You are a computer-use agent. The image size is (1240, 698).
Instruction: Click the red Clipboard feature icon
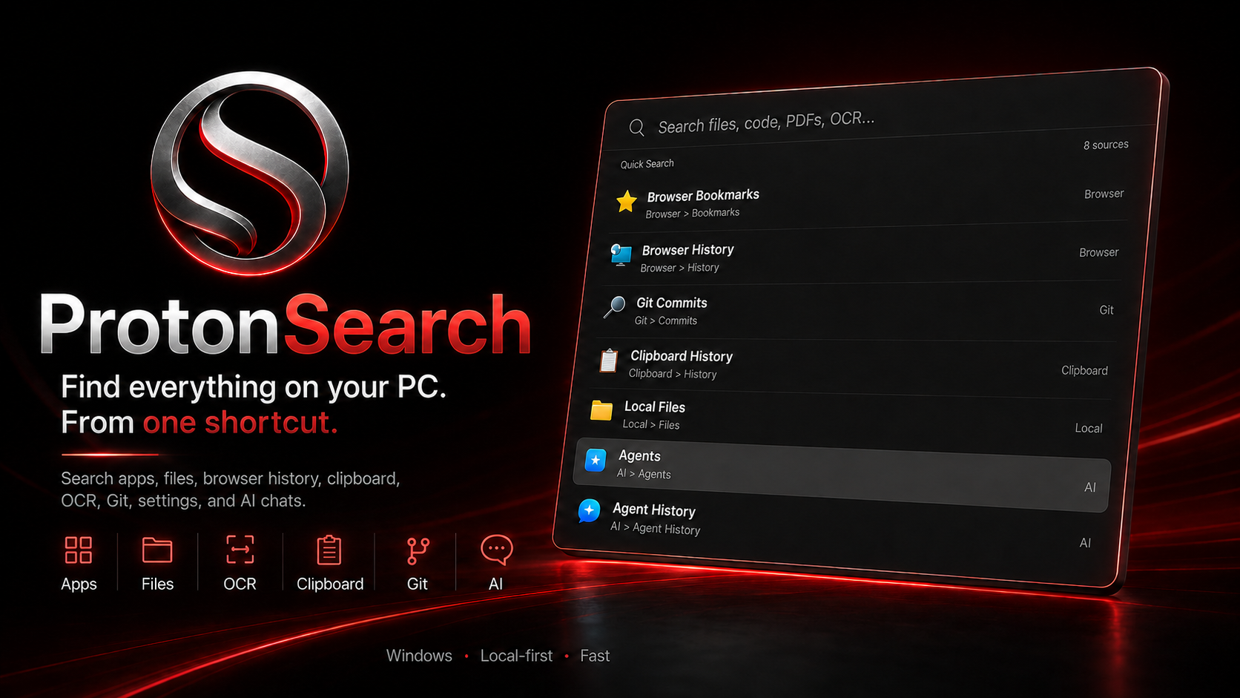point(329,550)
